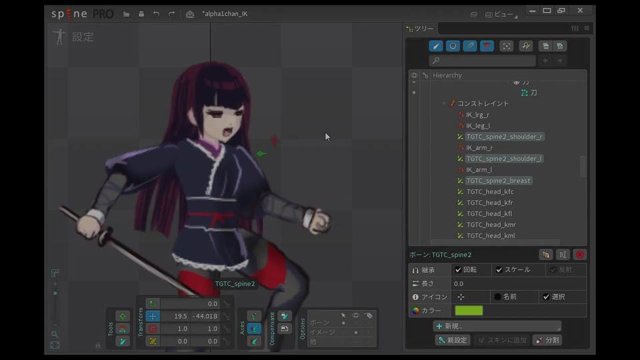This screenshot has height=360, width=640.
Task: Toggle the slots filter circle icon
Action: tap(453, 46)
